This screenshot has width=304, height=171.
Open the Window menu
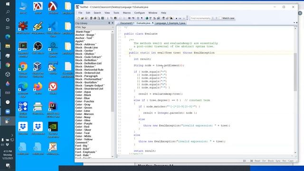(x=153, y=13)
